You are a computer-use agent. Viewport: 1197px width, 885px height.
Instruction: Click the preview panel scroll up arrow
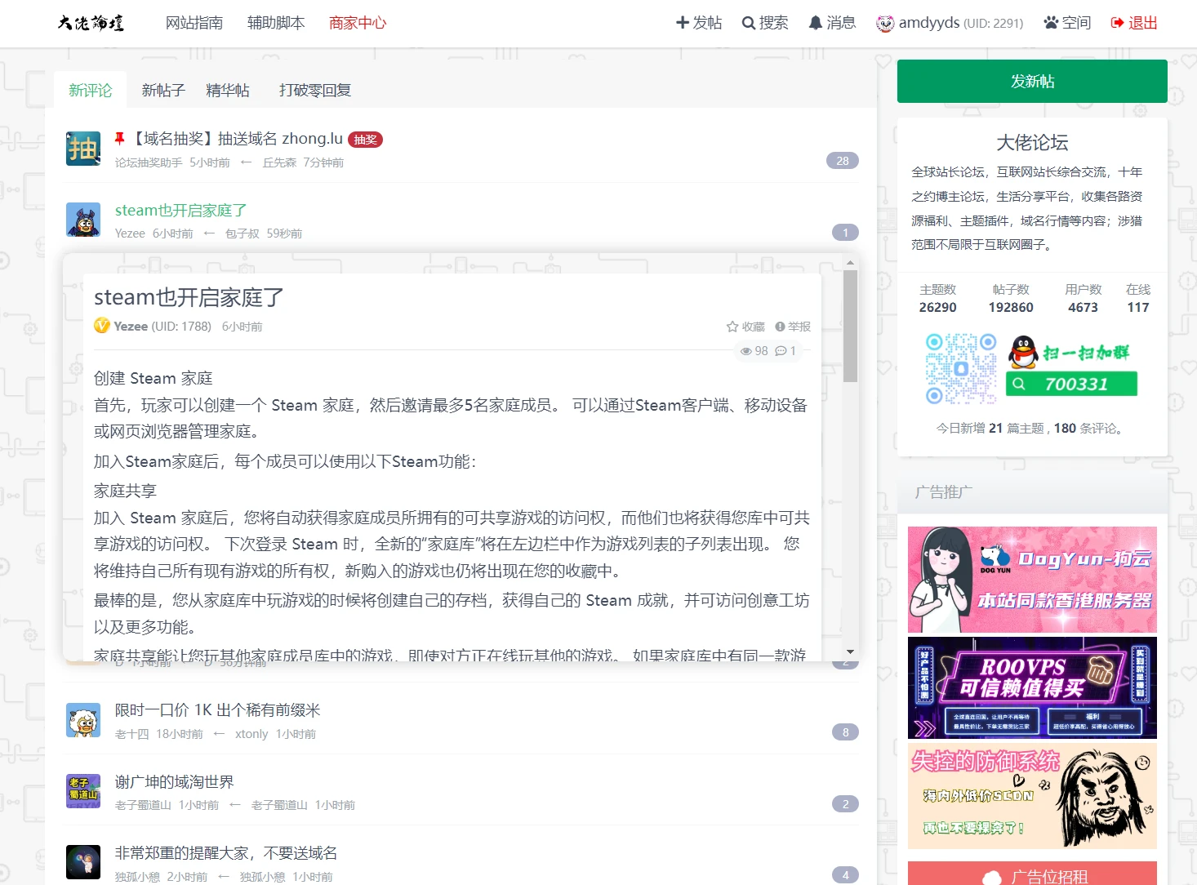(850, 262)
